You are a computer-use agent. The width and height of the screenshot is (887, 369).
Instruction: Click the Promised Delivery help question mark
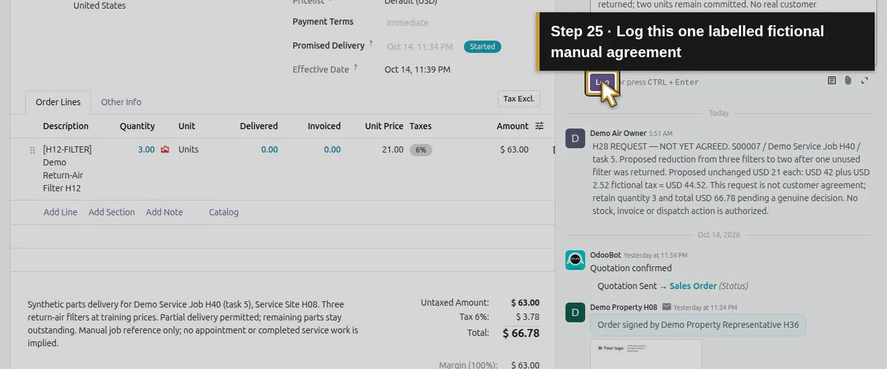[371, 44]
